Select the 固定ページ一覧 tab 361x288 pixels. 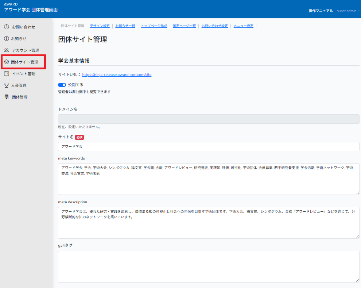(184, 26)
